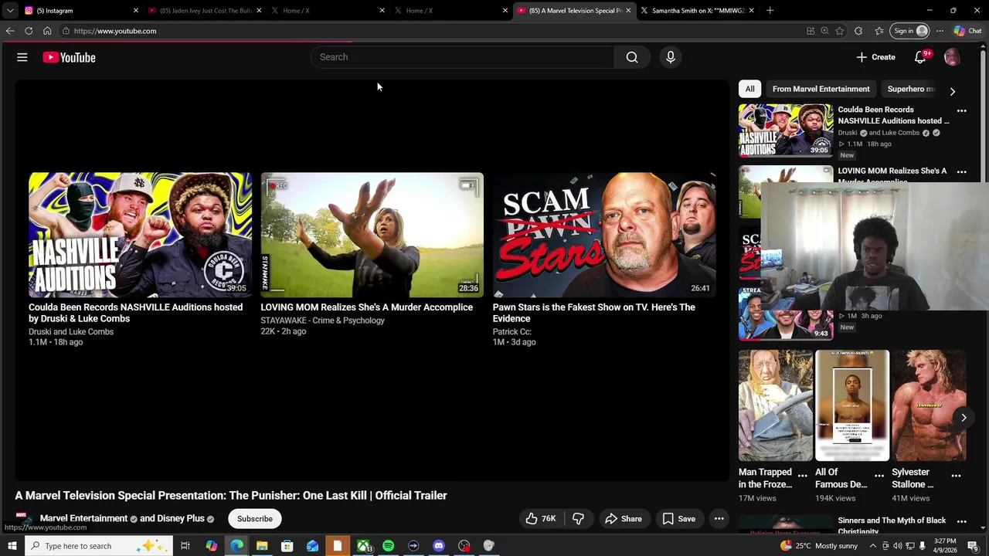
Task: Open the Create menu button
Action: click(875, 57)
